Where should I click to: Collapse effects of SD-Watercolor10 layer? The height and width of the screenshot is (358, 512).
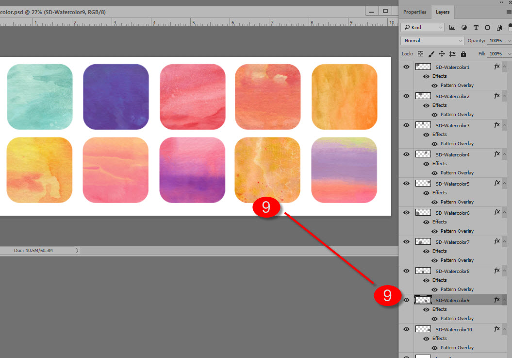click(x=505, y=328)
